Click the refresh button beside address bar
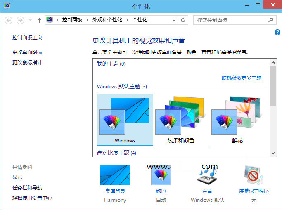This screenshot has height=210, width=282. [x=183, y=20]
